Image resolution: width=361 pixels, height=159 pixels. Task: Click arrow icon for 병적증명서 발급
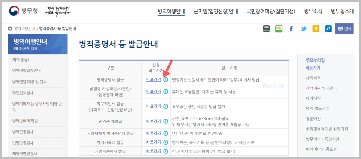[x=166, y=80]
